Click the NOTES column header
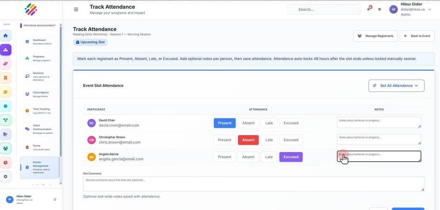 tap(379, 109)
